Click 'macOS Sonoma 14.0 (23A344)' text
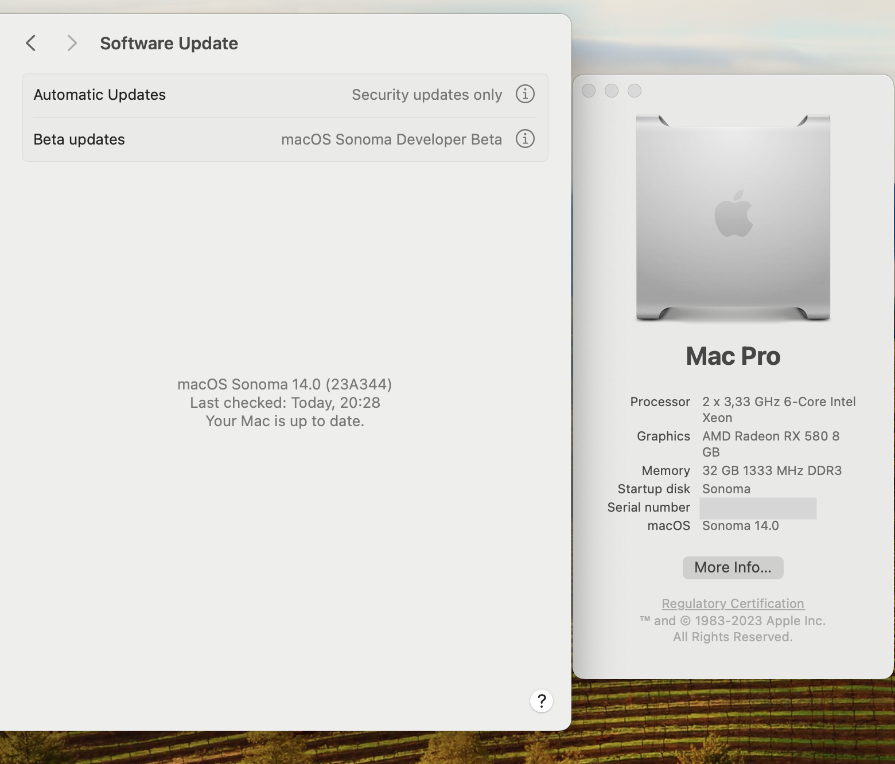Screen dimensions: 895x764 [x=285, y=384]
